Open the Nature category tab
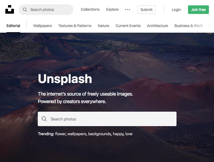This screenshot has width=214, height=162. (x=103, y=26)
